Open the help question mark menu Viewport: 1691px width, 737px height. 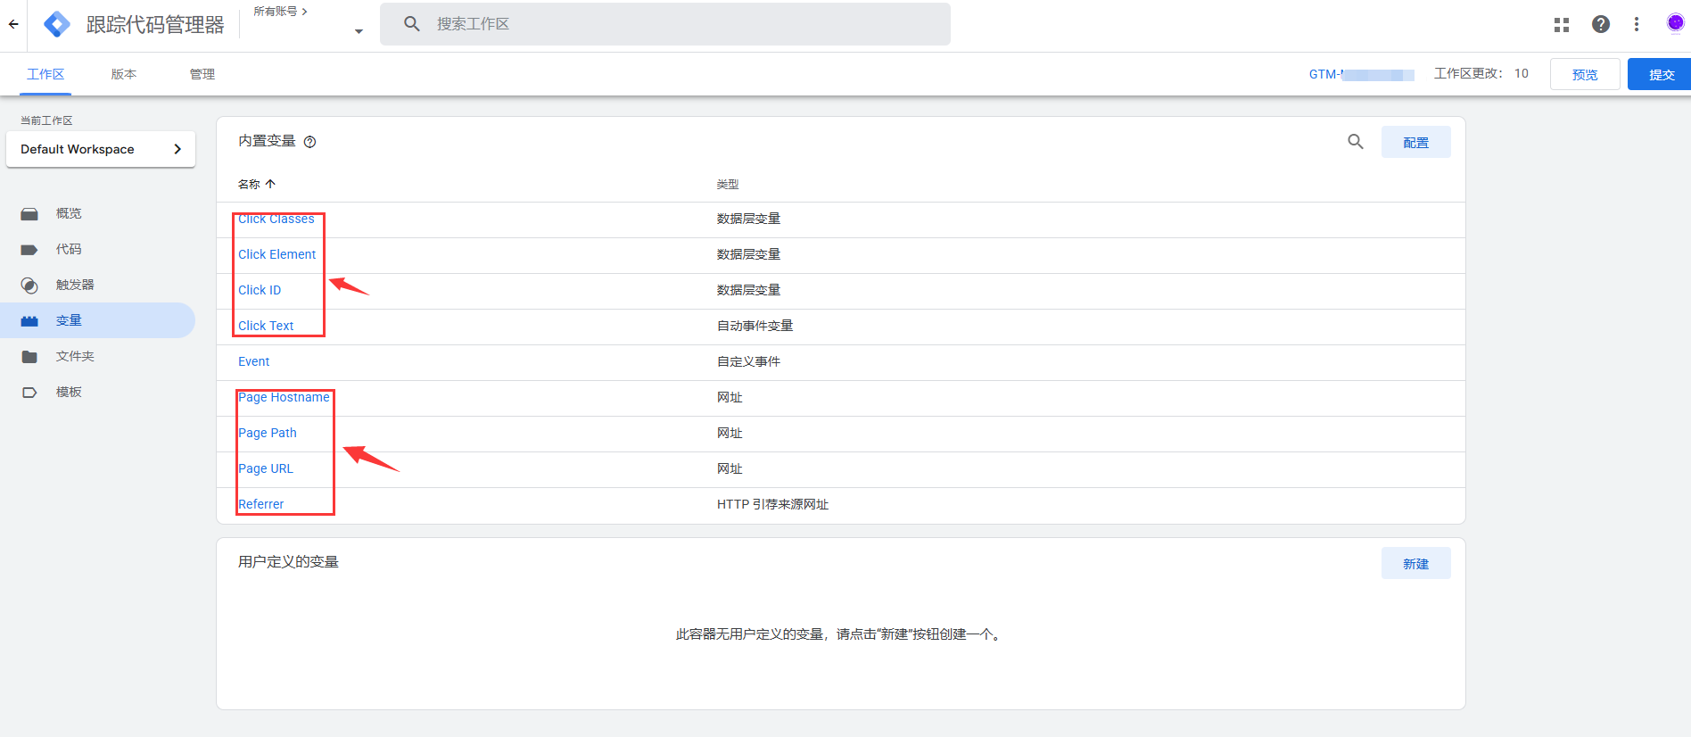point(1601,24)
